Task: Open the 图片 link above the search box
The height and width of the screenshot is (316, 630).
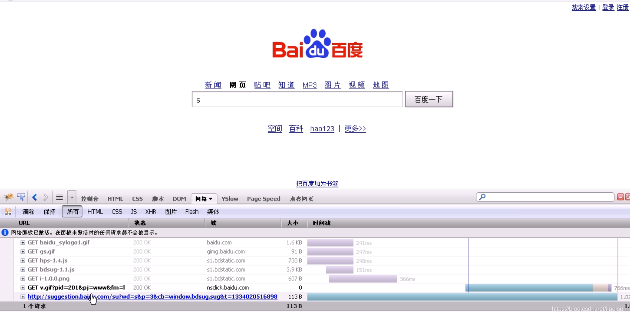Action: pyautogui.click(x=332, y=85)
